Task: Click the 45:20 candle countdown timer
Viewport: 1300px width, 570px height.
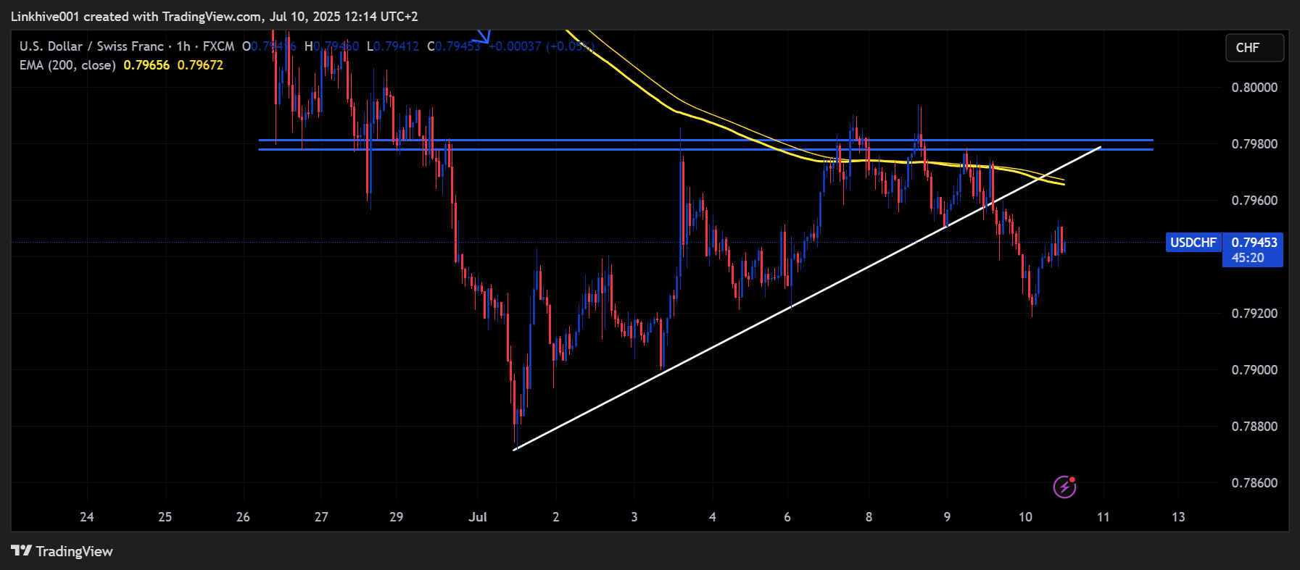Action: click(1248, 258)
